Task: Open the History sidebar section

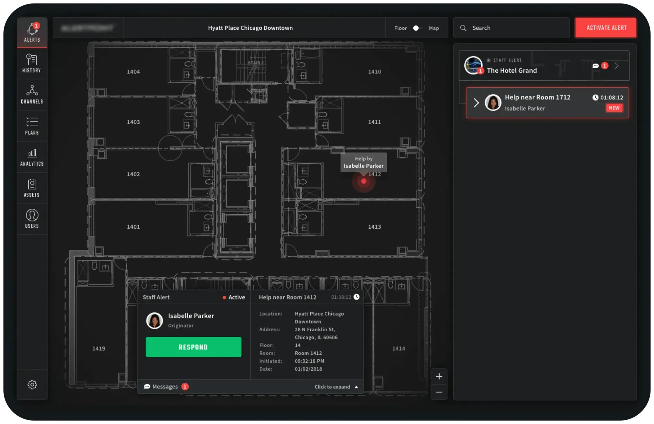Action: tap(32, 63)
